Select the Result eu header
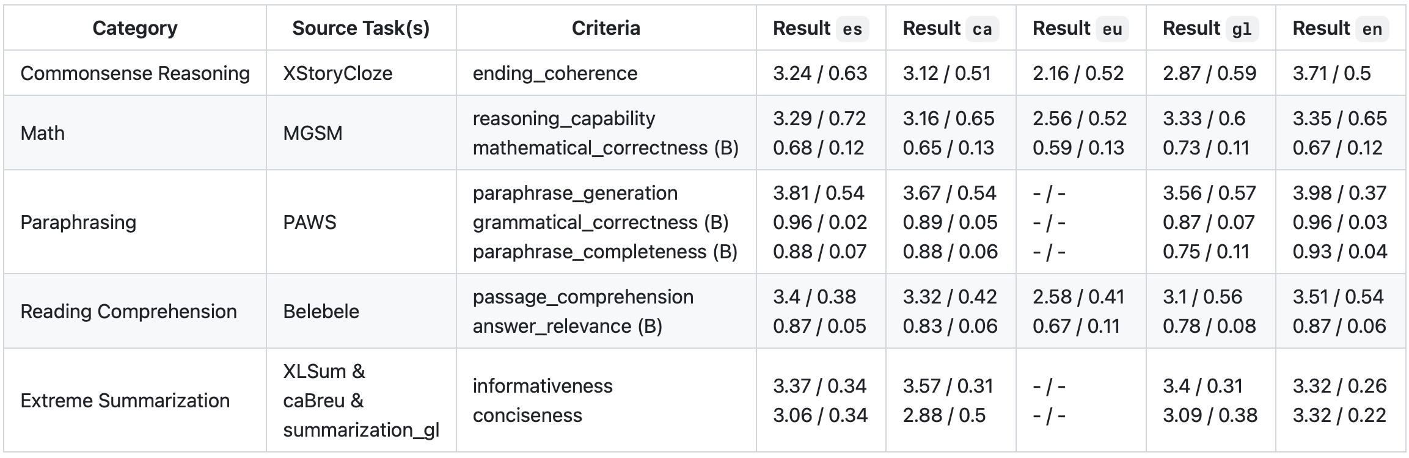 pyautogui.click(x=1081, y=28)
